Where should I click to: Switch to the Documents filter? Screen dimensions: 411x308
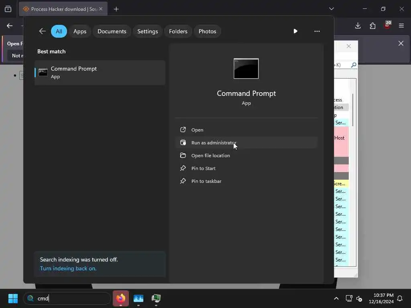(112, 31)
